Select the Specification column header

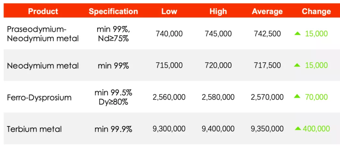(x=113, y=11)
